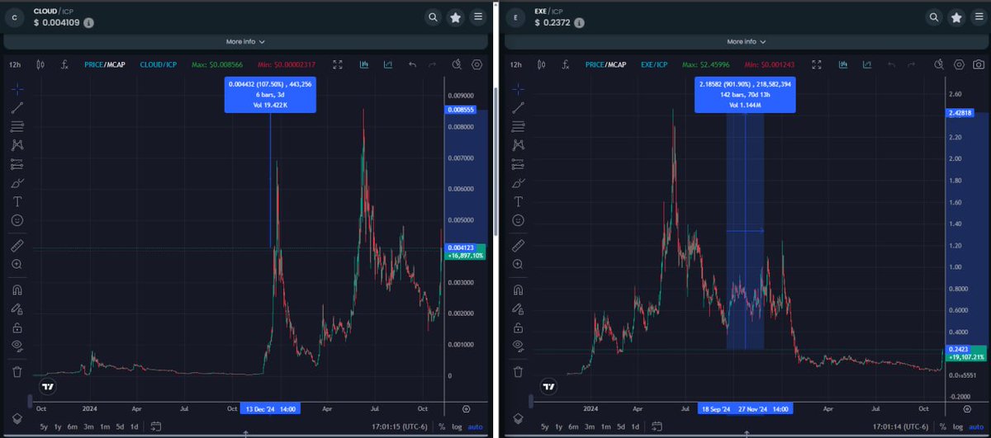Open search in CLOUD panel header
Image resolution: width=991 pixels, height=438 pixels.
[x=434, y=16]
